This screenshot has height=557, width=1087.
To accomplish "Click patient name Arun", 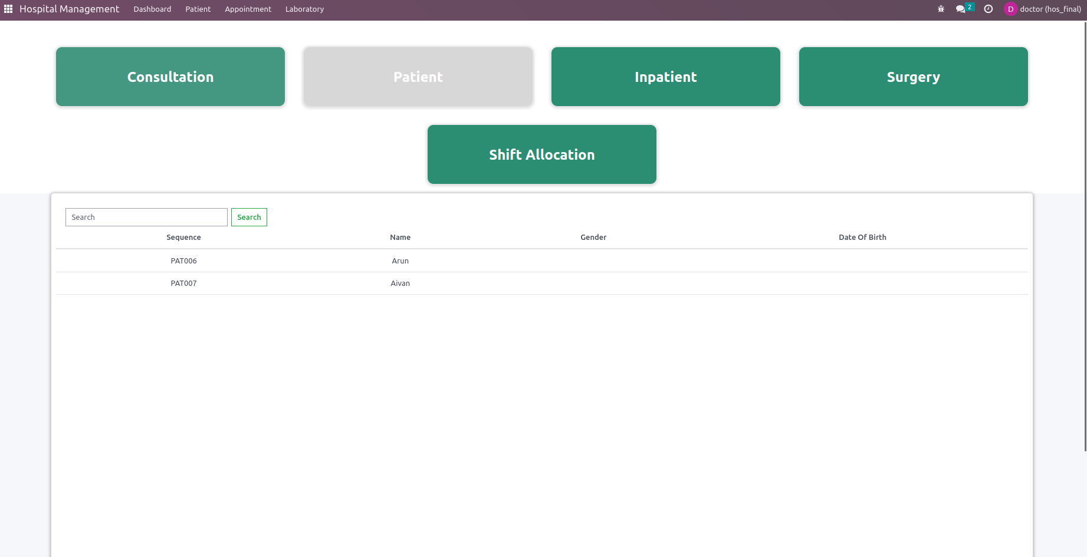I will coord(400,261).
